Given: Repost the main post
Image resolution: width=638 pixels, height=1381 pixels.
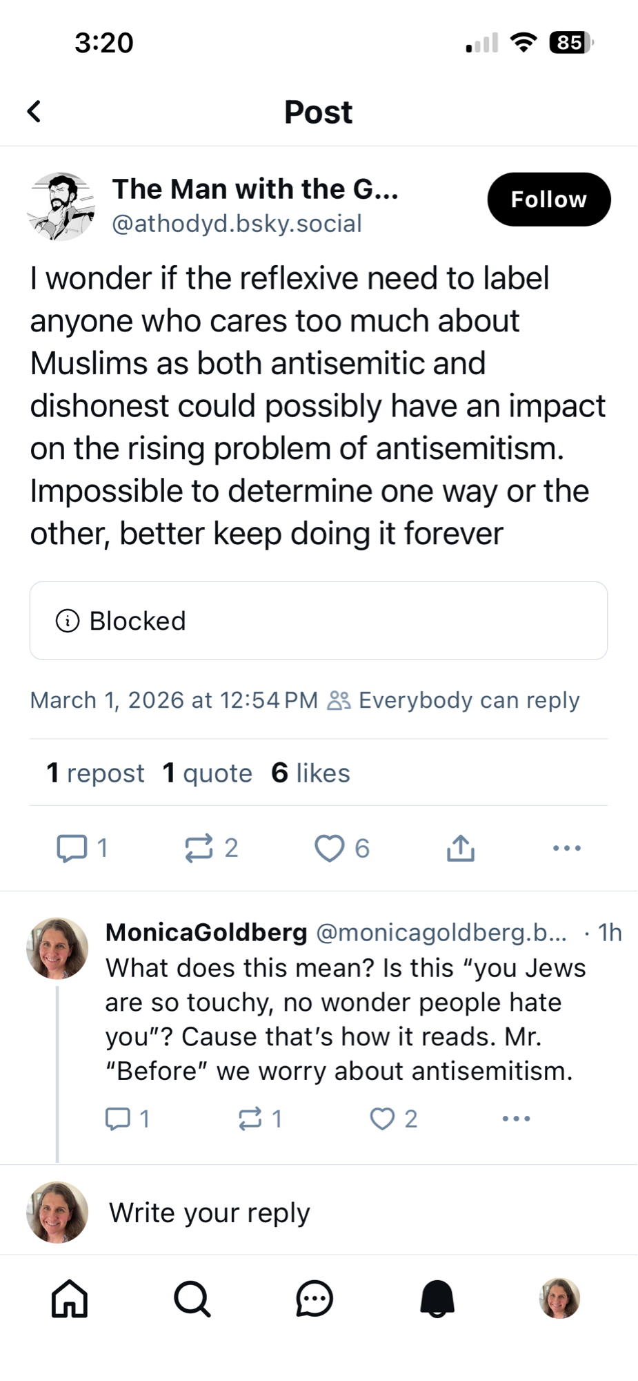Looking at the screenshot, I should 199,848.
